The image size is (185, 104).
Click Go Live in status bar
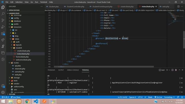pos(158,97)
